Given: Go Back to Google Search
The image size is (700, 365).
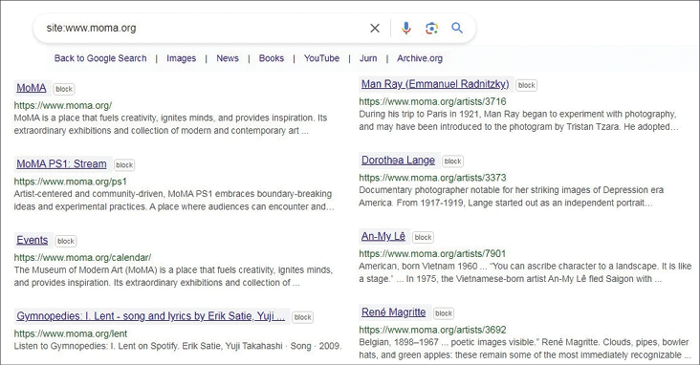Looking at the screenshot, I should [x=100, y=58].
